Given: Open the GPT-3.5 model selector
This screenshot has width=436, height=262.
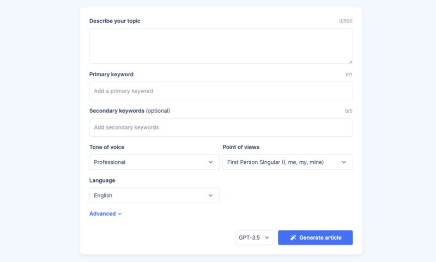Looking at the screenshot, I should point(254,237).
